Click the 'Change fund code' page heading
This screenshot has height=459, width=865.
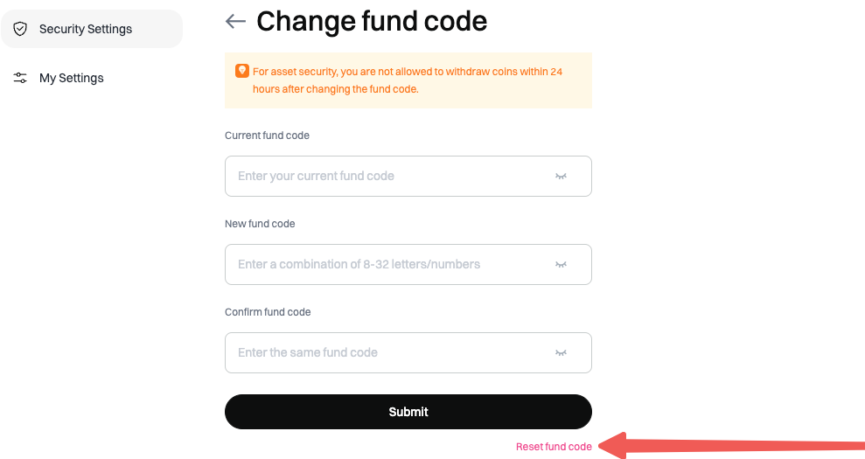pos(372,21)
